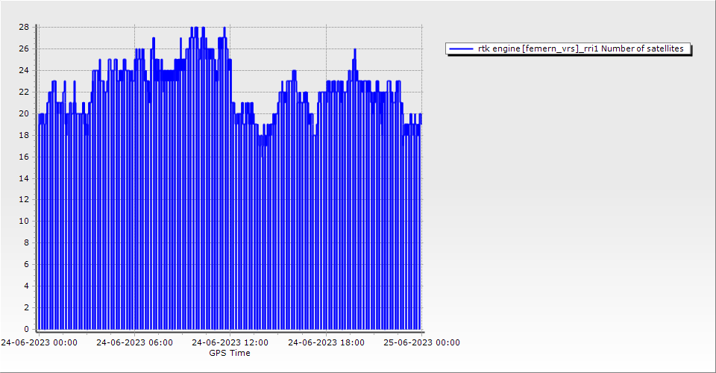The image size is (716, 373).
Task: Select the '24-06-2023 12:00' time axis label
Action: 230,342
